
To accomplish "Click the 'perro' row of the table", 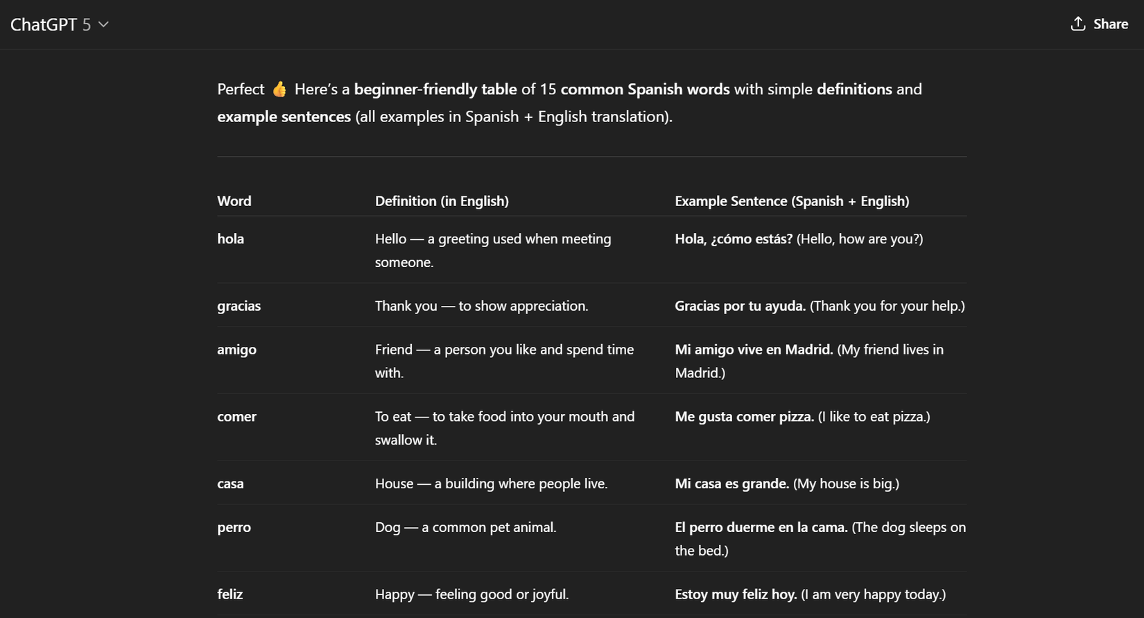I will point(234,527).
